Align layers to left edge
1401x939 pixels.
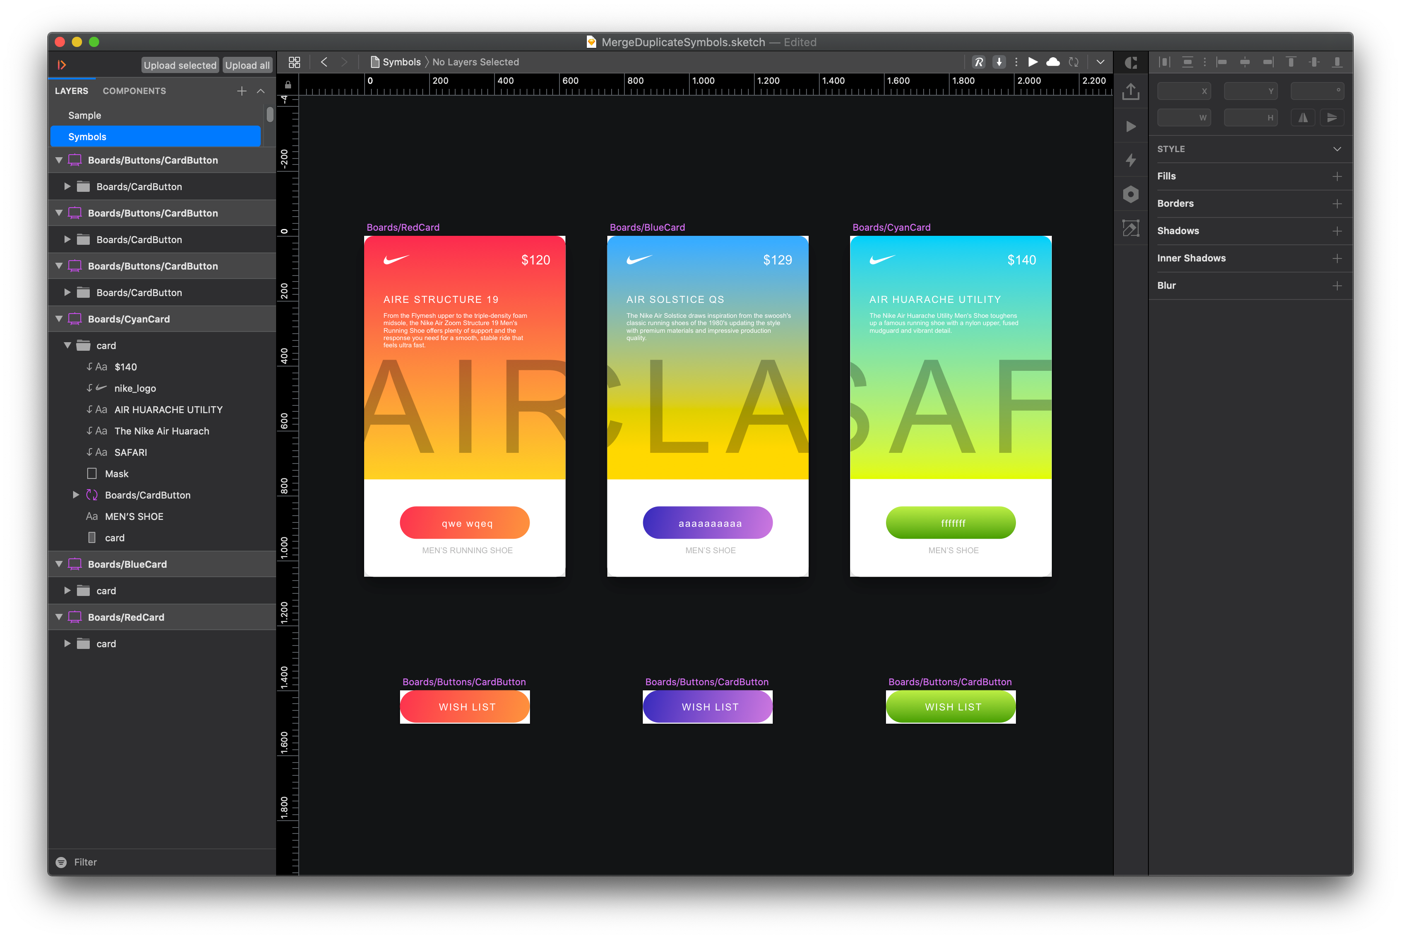point(1221,62)
